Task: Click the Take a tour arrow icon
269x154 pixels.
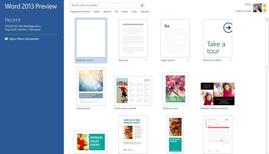Action: (228, 28)
